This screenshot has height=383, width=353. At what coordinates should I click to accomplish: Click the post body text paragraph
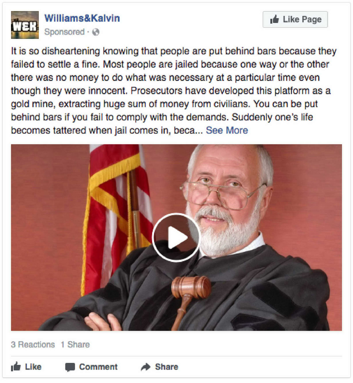(174, 90)
